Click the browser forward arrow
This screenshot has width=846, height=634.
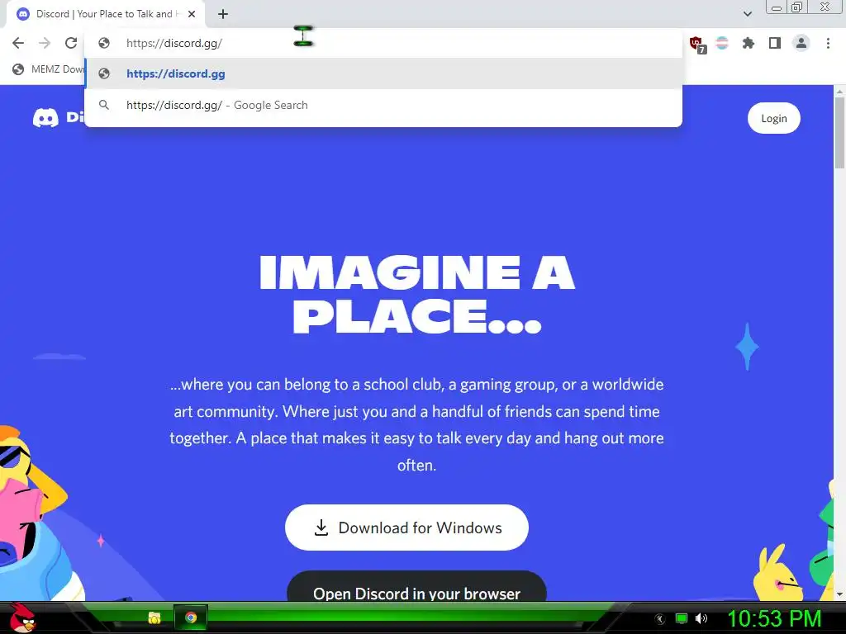click(45, 43)
